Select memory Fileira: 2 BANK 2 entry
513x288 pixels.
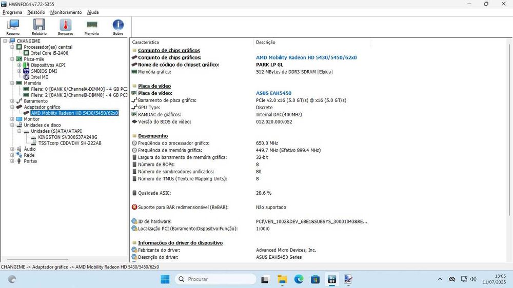[79, 95]
